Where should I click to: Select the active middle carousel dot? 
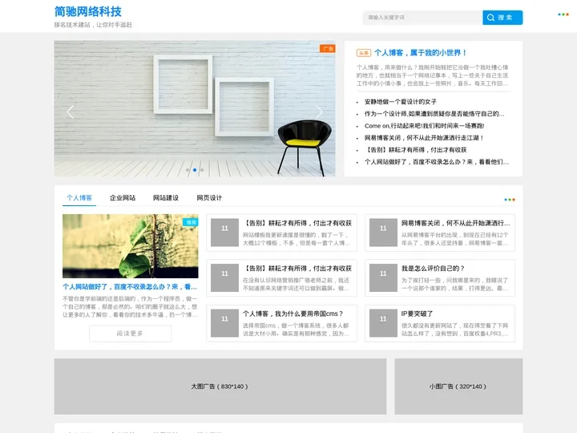(x=195, y=170)
